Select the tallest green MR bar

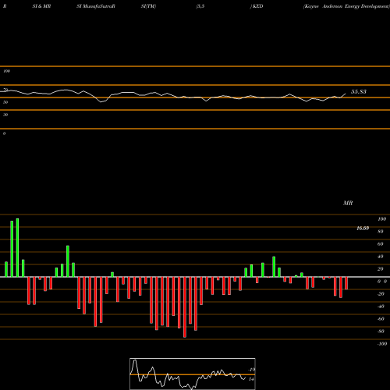coord(17,247)
